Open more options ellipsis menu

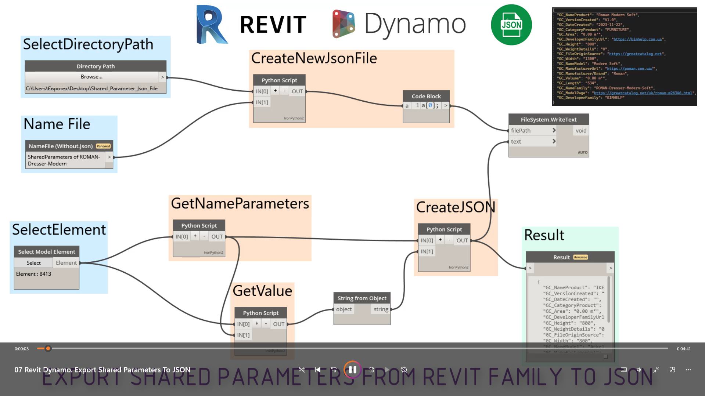pos(688,370)
